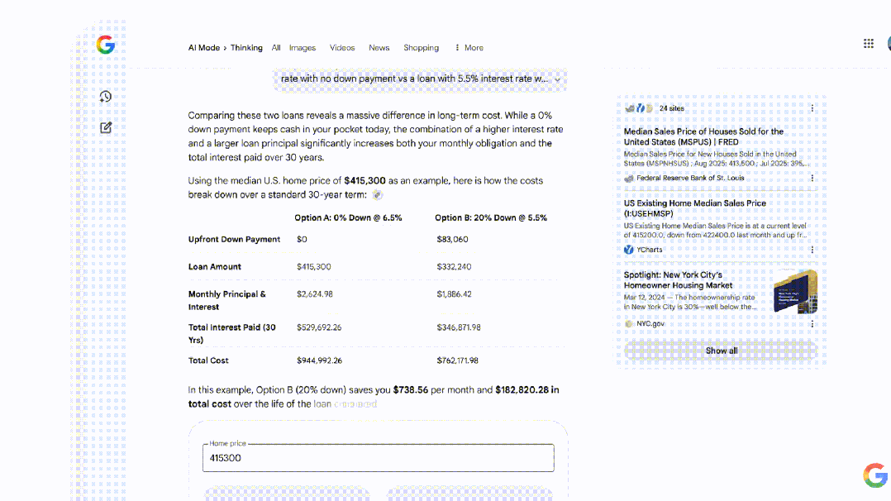This screenshot has width=891, height=501.
Task: Switch to the Videos tab
Action: 342,48
